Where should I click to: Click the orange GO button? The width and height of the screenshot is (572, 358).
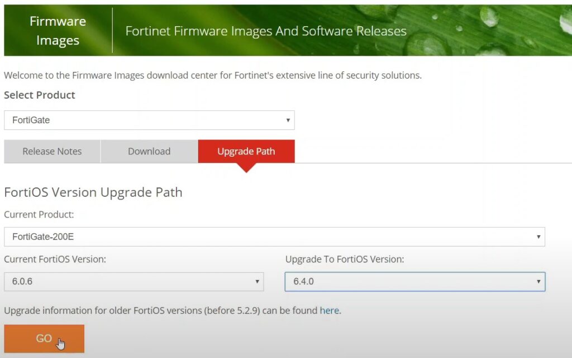44,338
